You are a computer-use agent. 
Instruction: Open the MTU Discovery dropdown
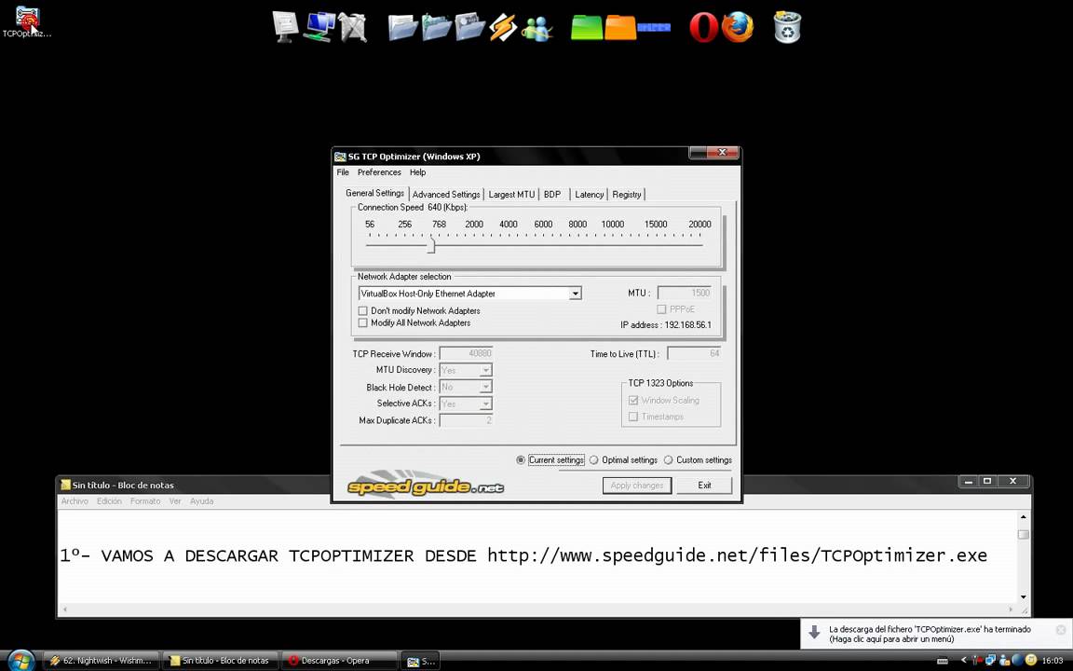[485, 370]
